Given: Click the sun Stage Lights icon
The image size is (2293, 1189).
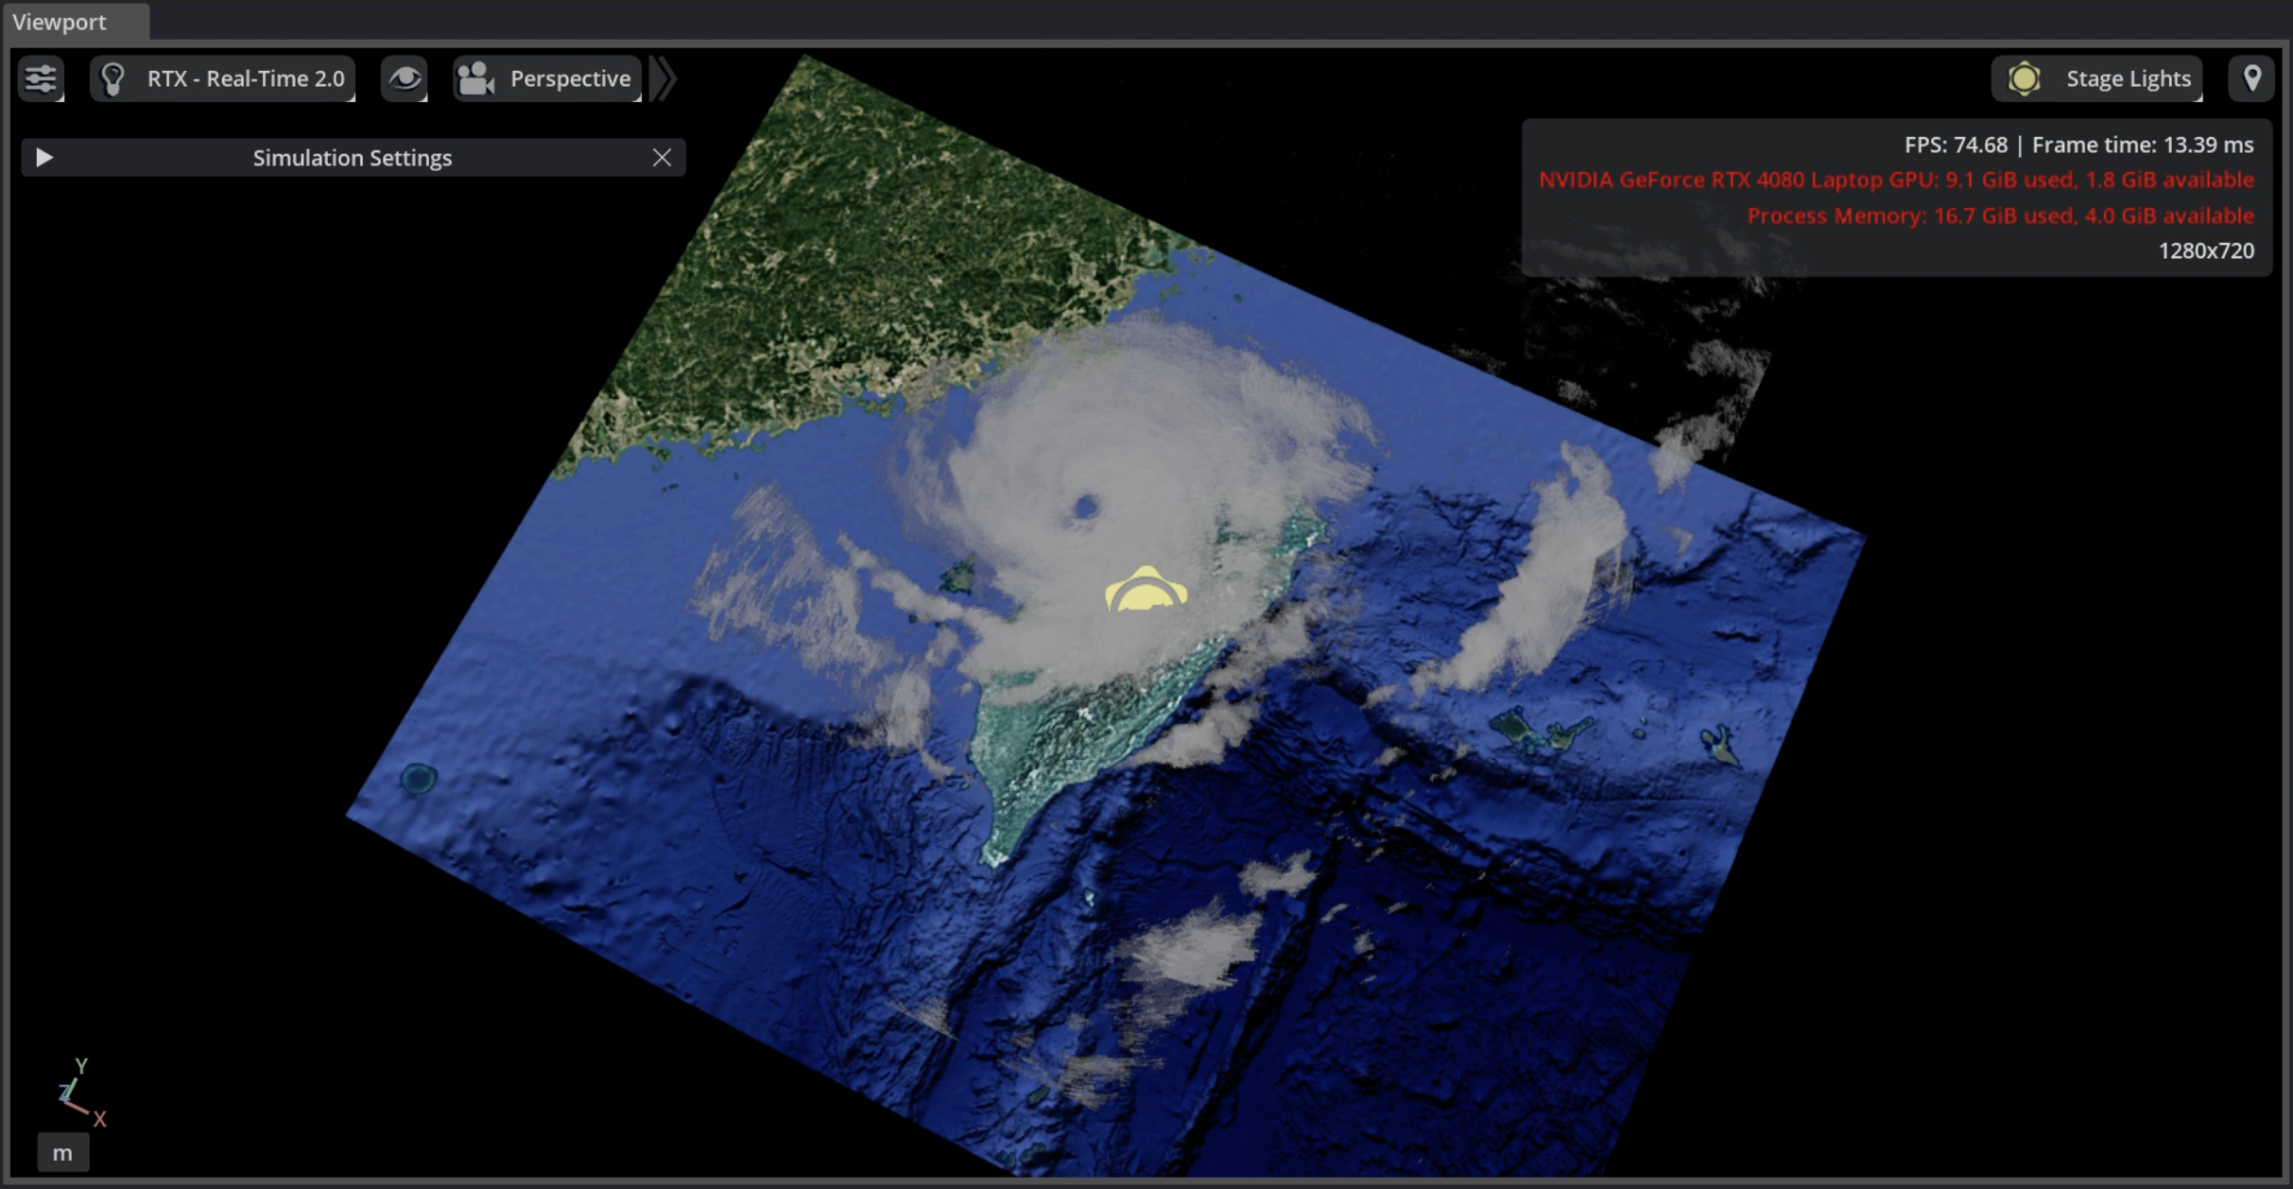Looking at the screenshot, I should pyautogui.click(x=2024, y=78).
